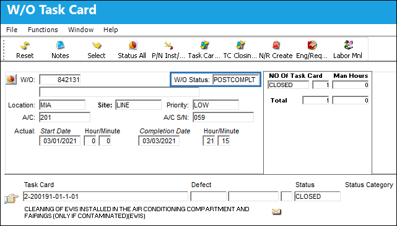The height and width of the screenshot is (226, 397).
Task: Click the toolbar drag handle grip
Action: coord(4,49)
